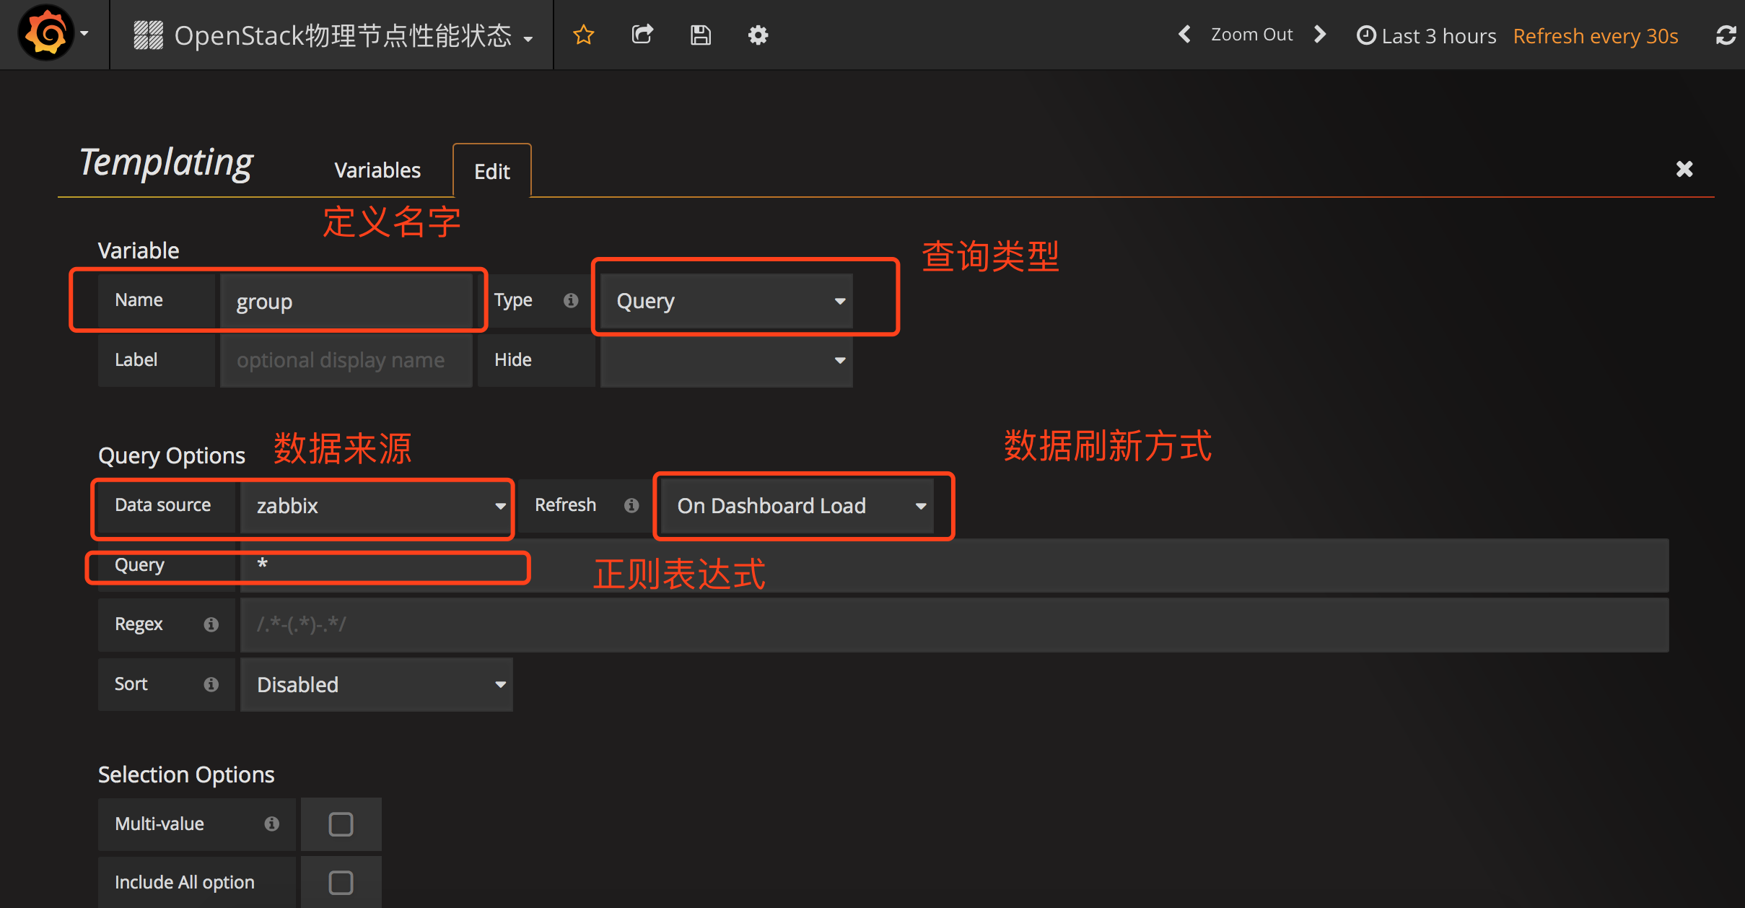This screenshot has width=1745, height=908.
Task: Switch to the Variables tab
Action: pos(377,170)
